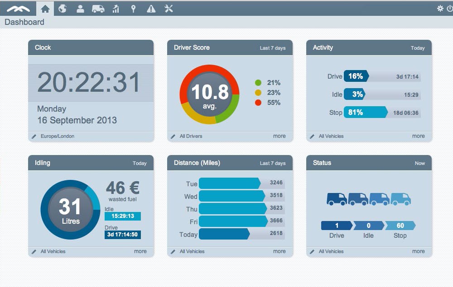Open more details for the Status widget

point(418,251)
